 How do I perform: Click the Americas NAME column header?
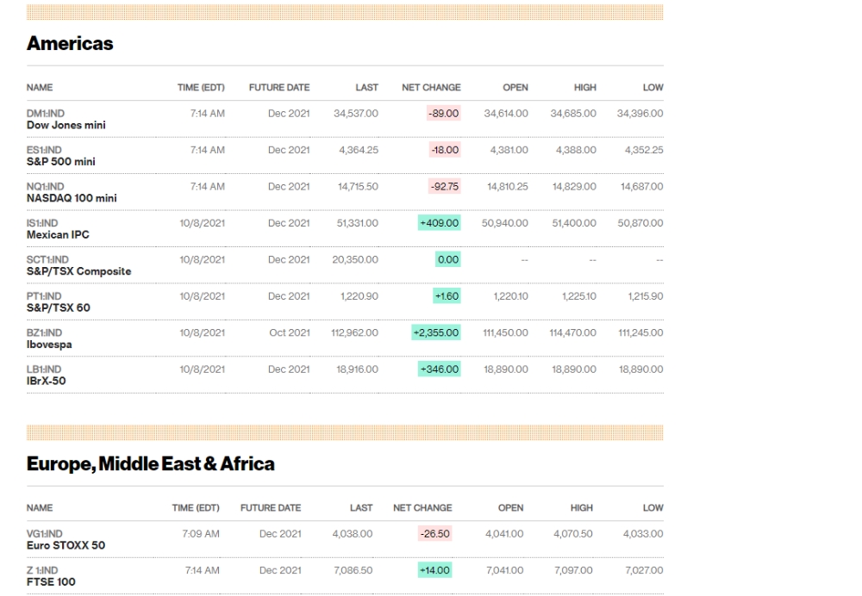pyautogui.click(x=40, y=87)
